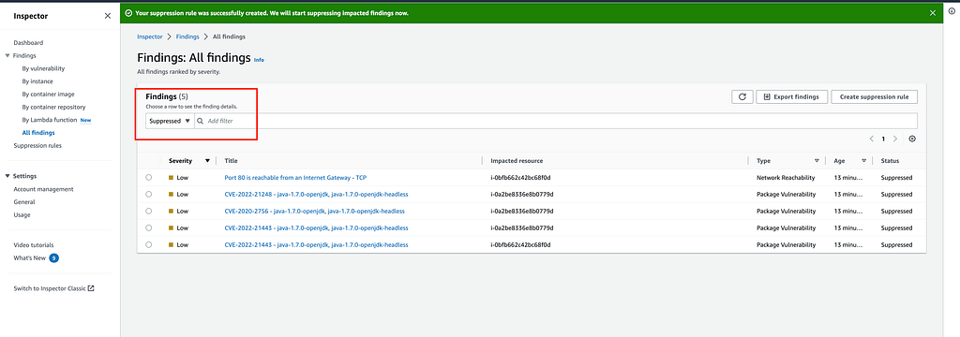Click the Status column header
Screen dimensions: 960x337
pyautogui.click(x=890, y=161)
